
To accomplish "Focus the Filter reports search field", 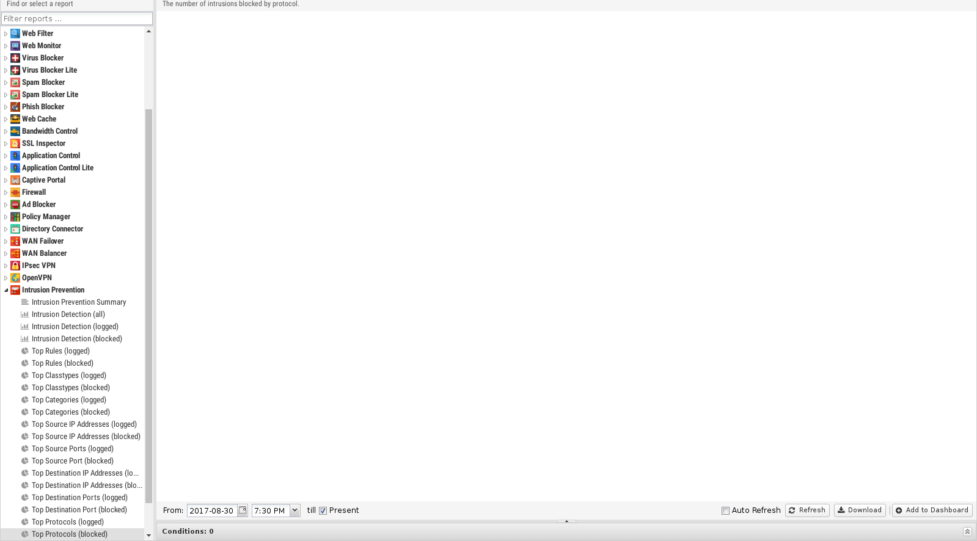I will coord(77,19).
